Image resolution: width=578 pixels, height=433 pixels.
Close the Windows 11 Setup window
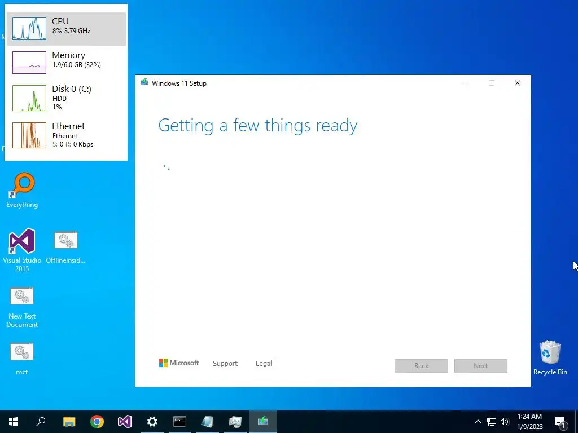[x=518, y=83]
